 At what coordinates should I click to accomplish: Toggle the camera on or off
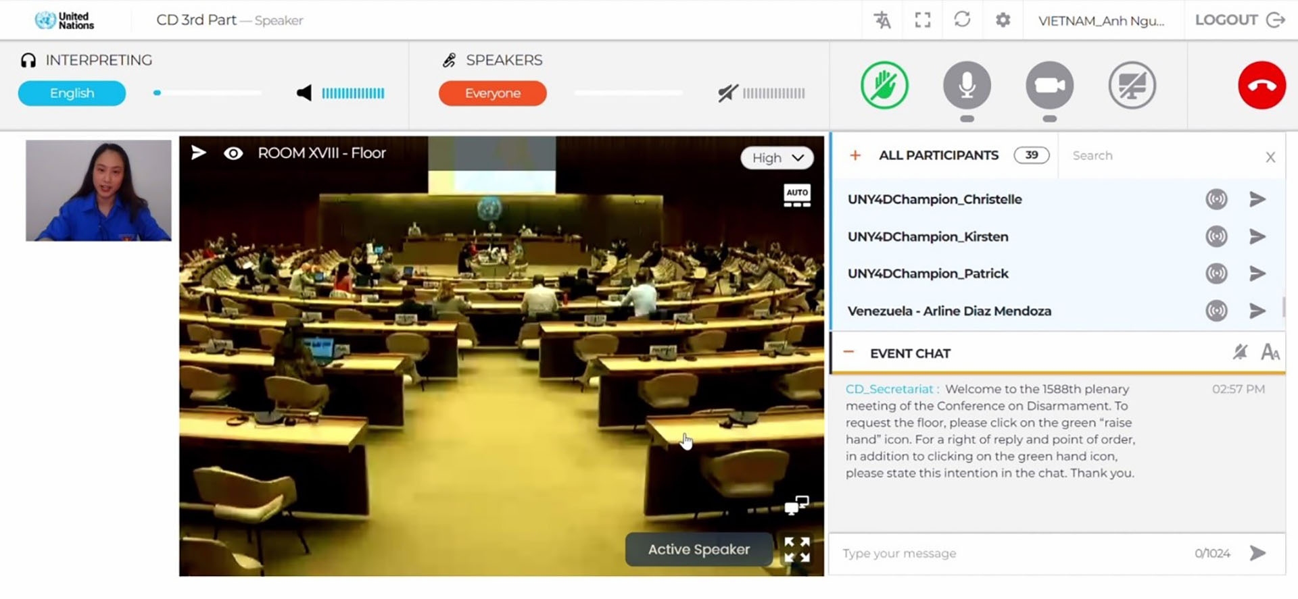[x=1049, y=86]
